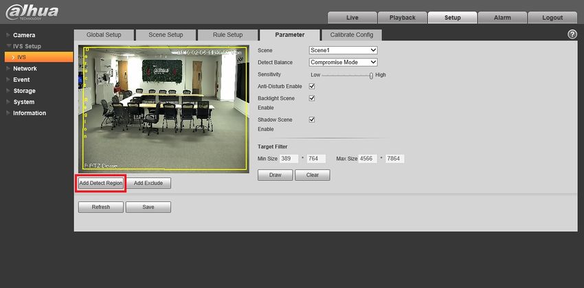This screenshot has width=584, height=288.
Task: Toggle Shadow Scene Enable checkbox
Action: point(312,120)
